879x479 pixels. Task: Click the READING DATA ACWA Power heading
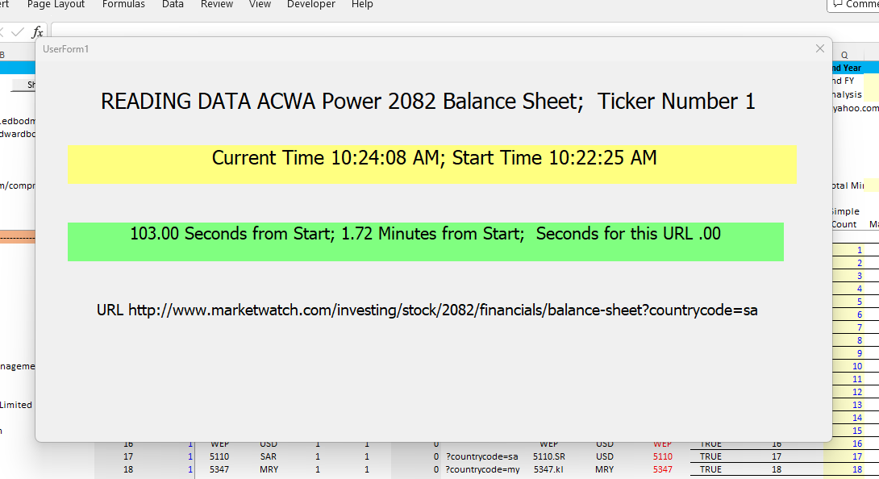point(427,102)
